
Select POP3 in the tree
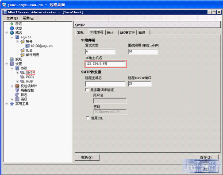pos(30,77)
